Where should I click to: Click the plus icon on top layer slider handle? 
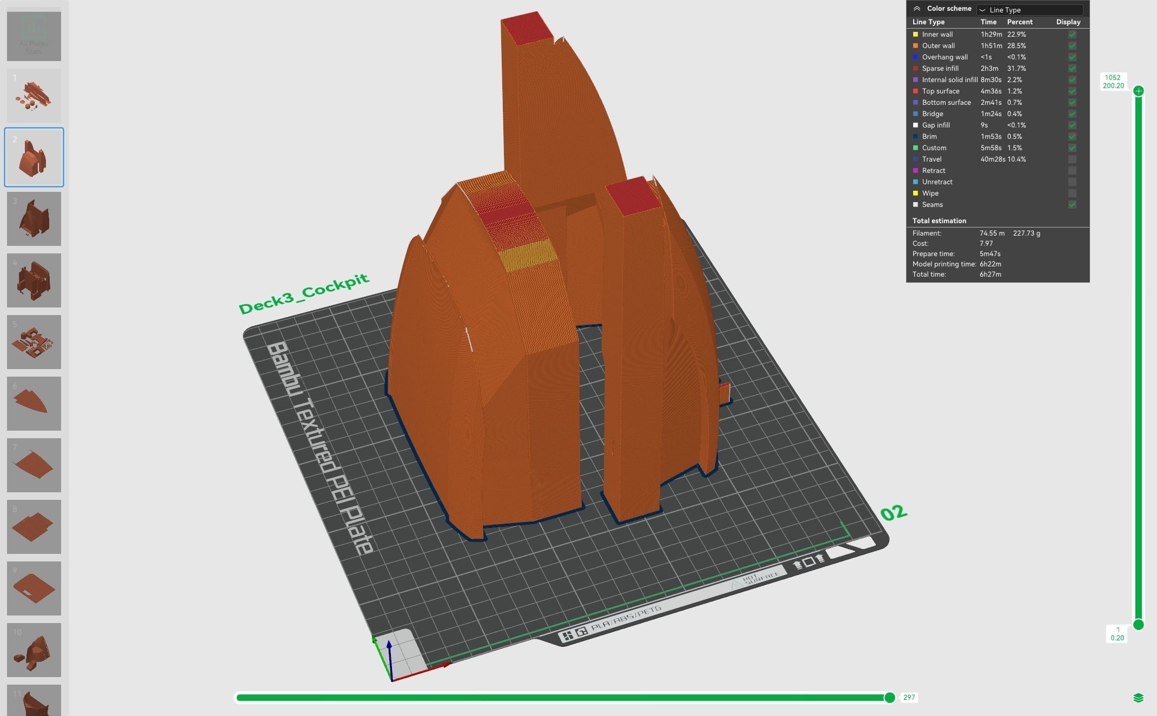point(1139,91)
